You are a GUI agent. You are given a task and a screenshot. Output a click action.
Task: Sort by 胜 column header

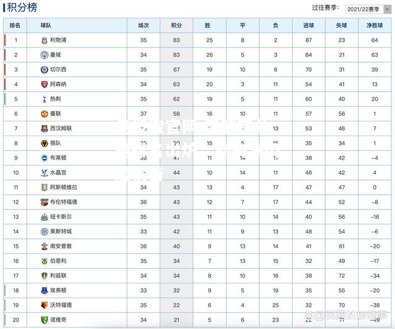coord(207,25)
